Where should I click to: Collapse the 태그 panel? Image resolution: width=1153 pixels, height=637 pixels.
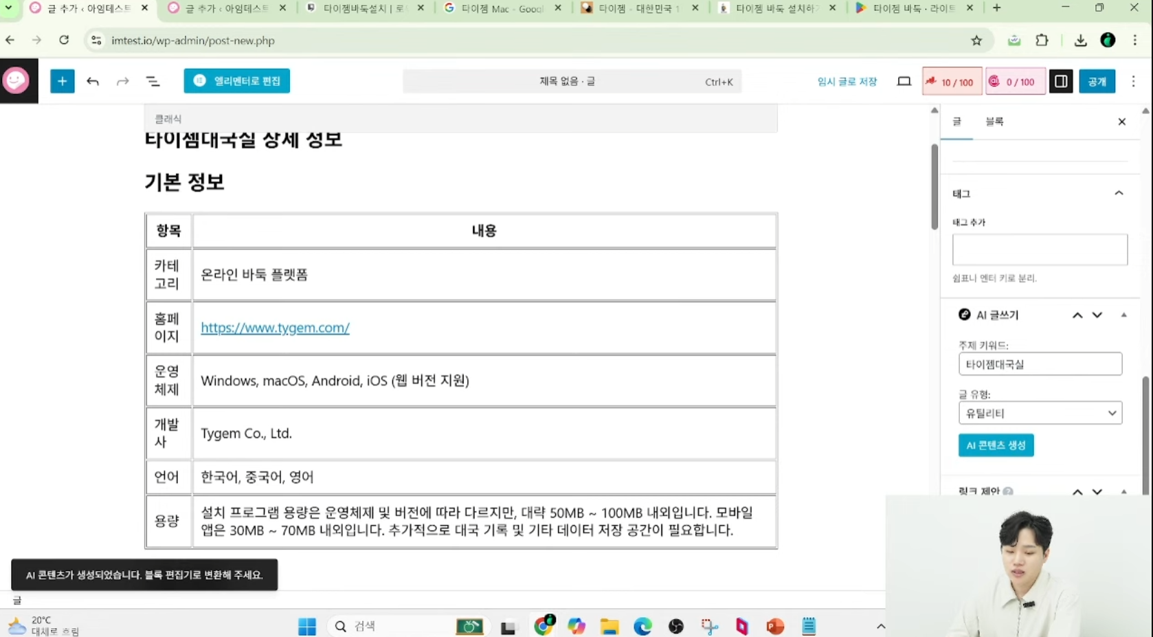click(x=1119, y=193)
